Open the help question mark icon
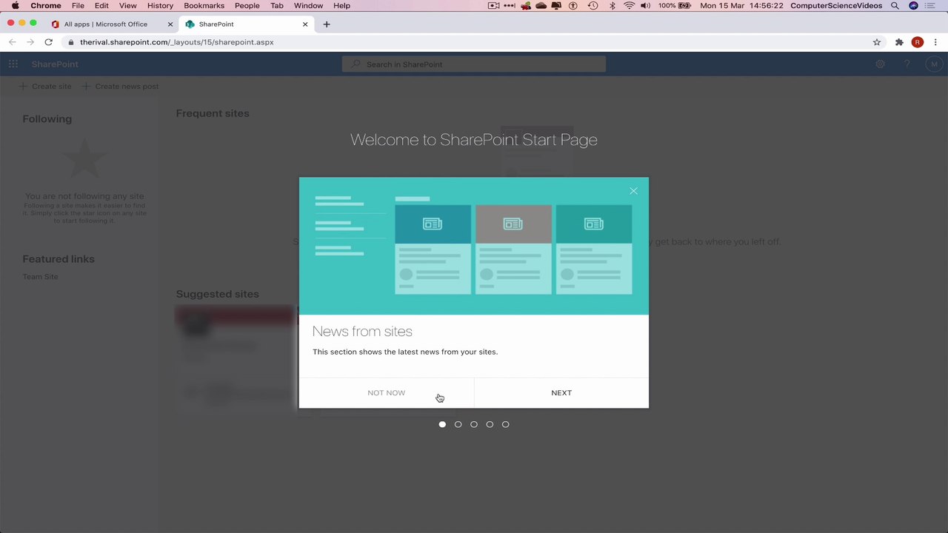The width and height of the screenshot is (948, 533). pyautogui.click(x=907, y=64)
